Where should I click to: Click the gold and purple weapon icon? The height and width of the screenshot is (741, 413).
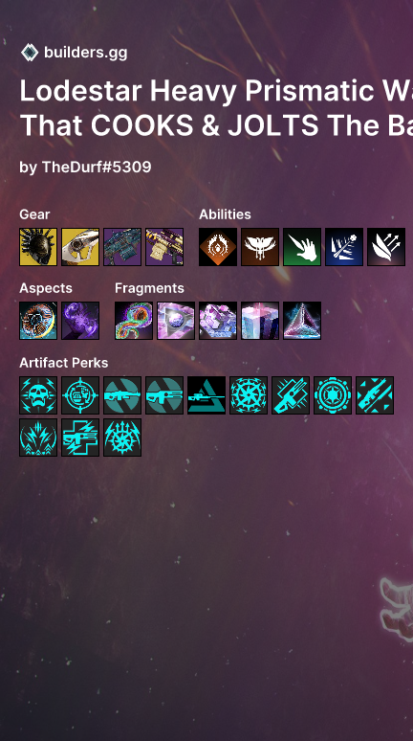[x=164, y=247]
